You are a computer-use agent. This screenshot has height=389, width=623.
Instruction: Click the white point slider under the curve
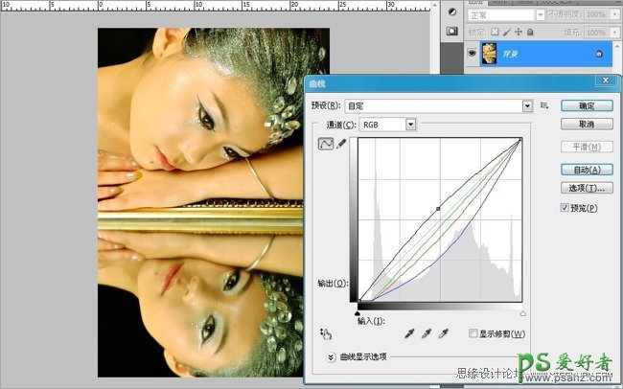tap(522, 312)
